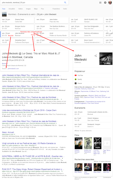The height and width of the screenshot is (180, 113).
Task: Open the Pine Crest School link
Action: (x=93, y=103)
